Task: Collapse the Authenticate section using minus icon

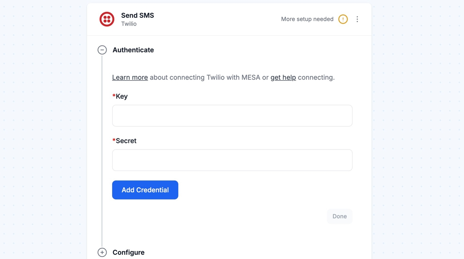Action: [x=102, y=50]
